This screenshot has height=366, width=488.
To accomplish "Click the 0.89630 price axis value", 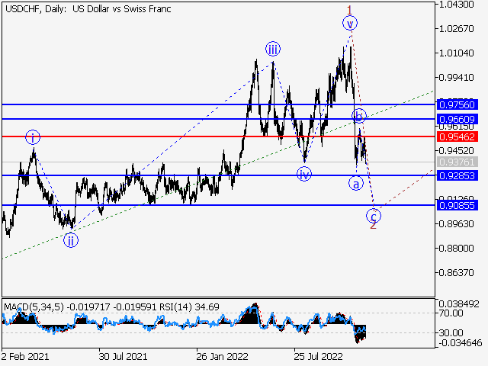I will 456,223.
